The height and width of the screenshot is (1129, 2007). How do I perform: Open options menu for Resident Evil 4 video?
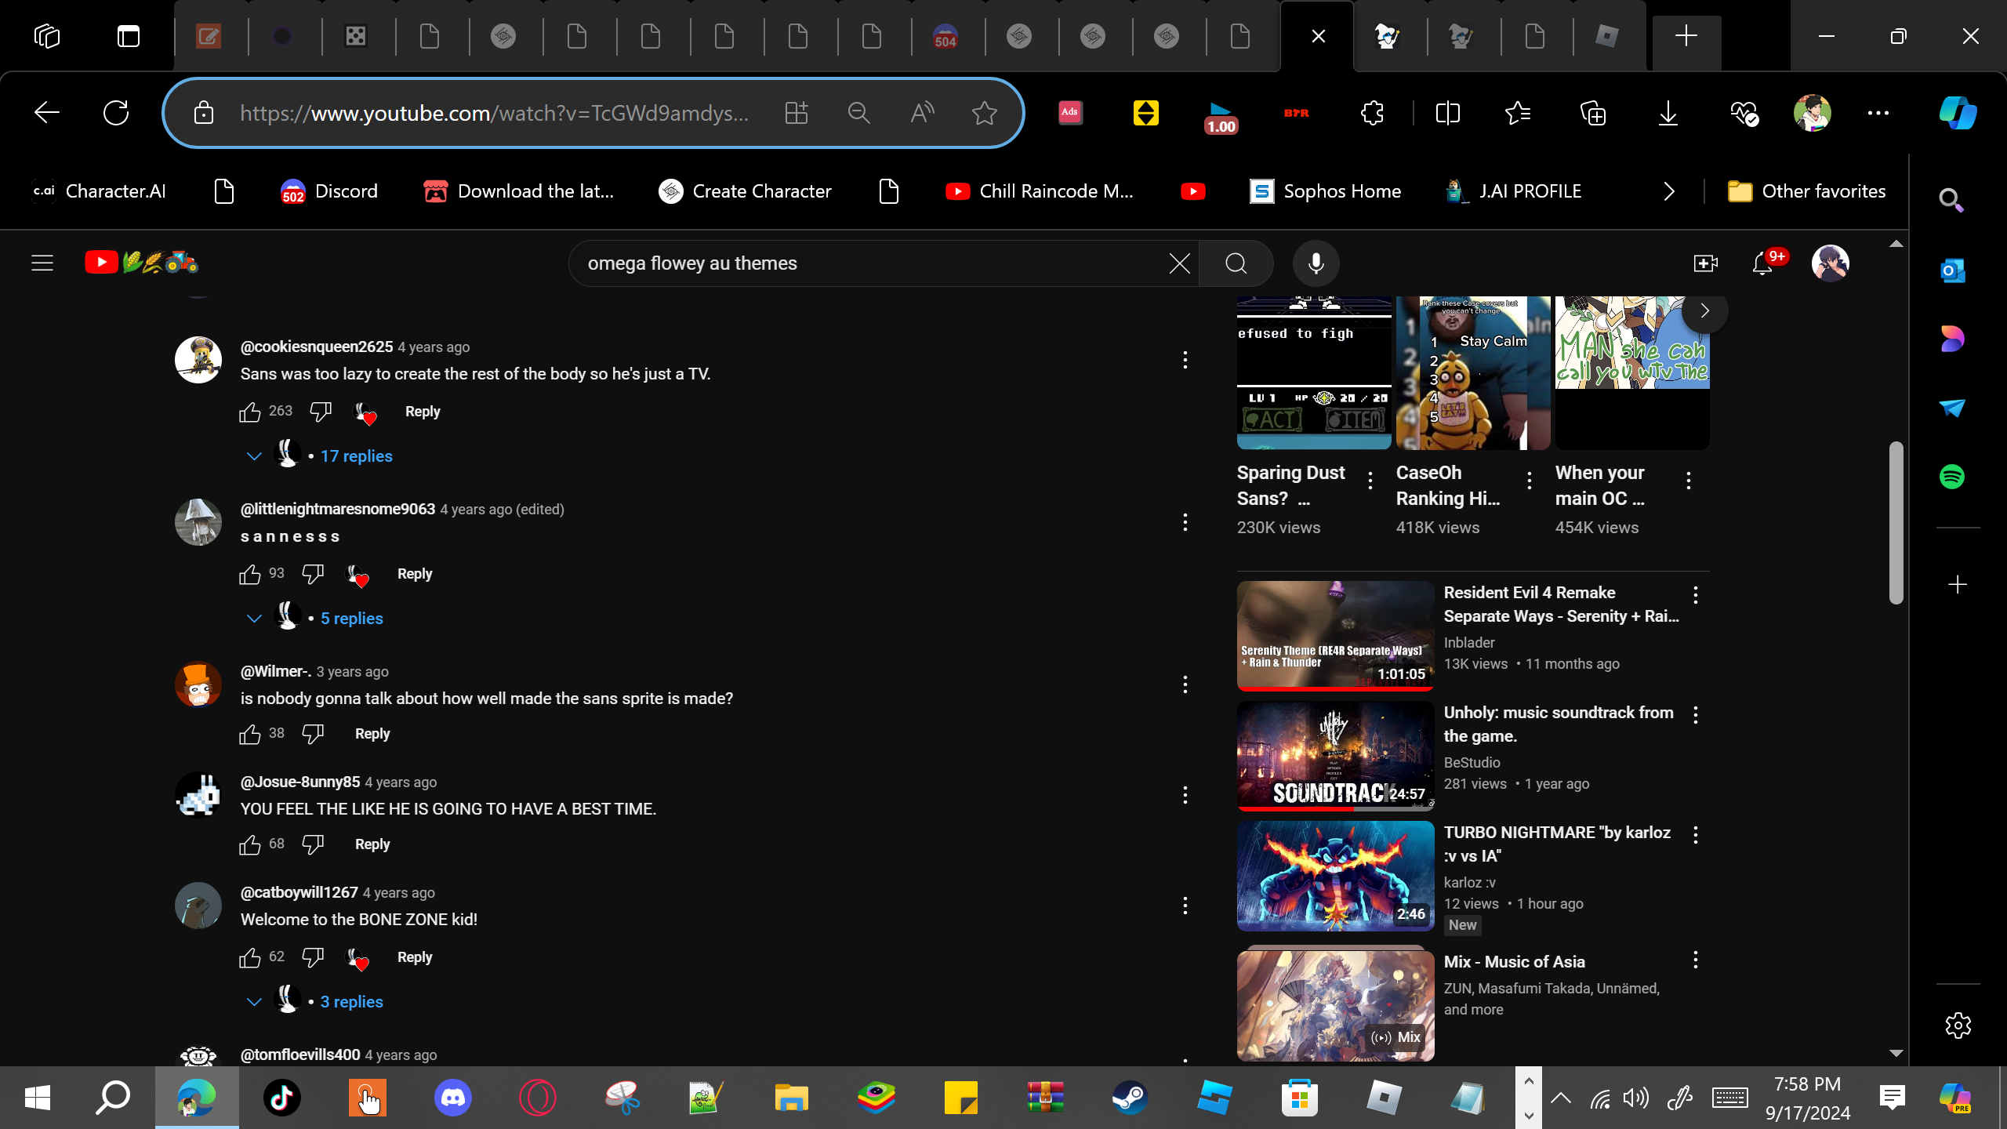coord(1695,595)
